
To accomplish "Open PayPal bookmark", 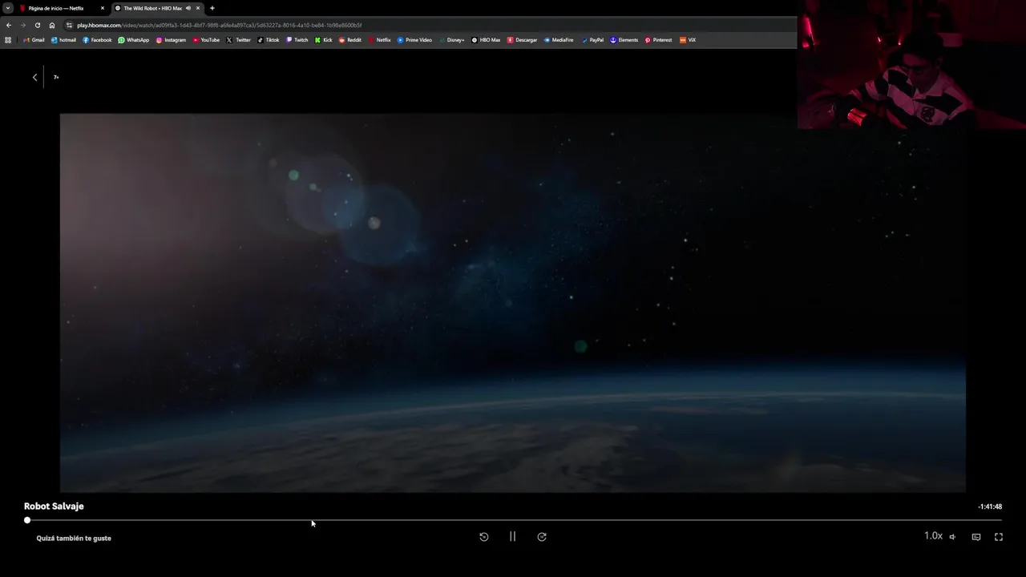I will click(x=592, y=40).
